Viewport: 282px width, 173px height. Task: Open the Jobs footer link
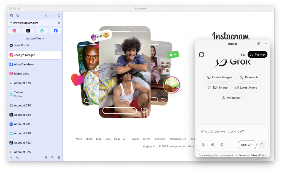pyautogui.click(x=108, y=139)
